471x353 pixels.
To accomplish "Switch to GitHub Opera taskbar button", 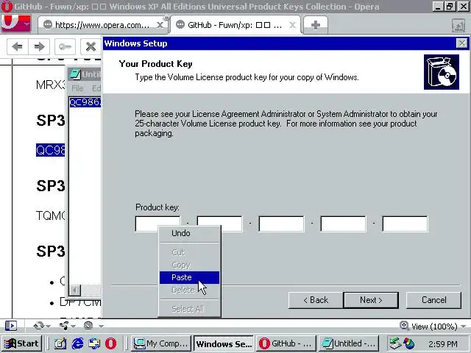I will click(286, 343).
